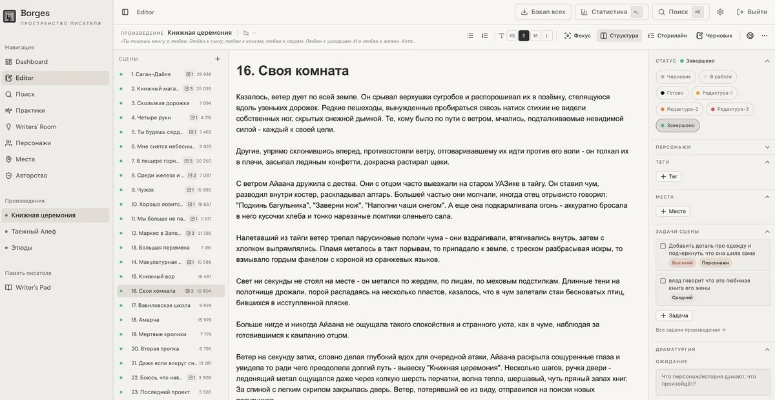Check the task 'влад говорит' about favorite book

tap(663, 281)
